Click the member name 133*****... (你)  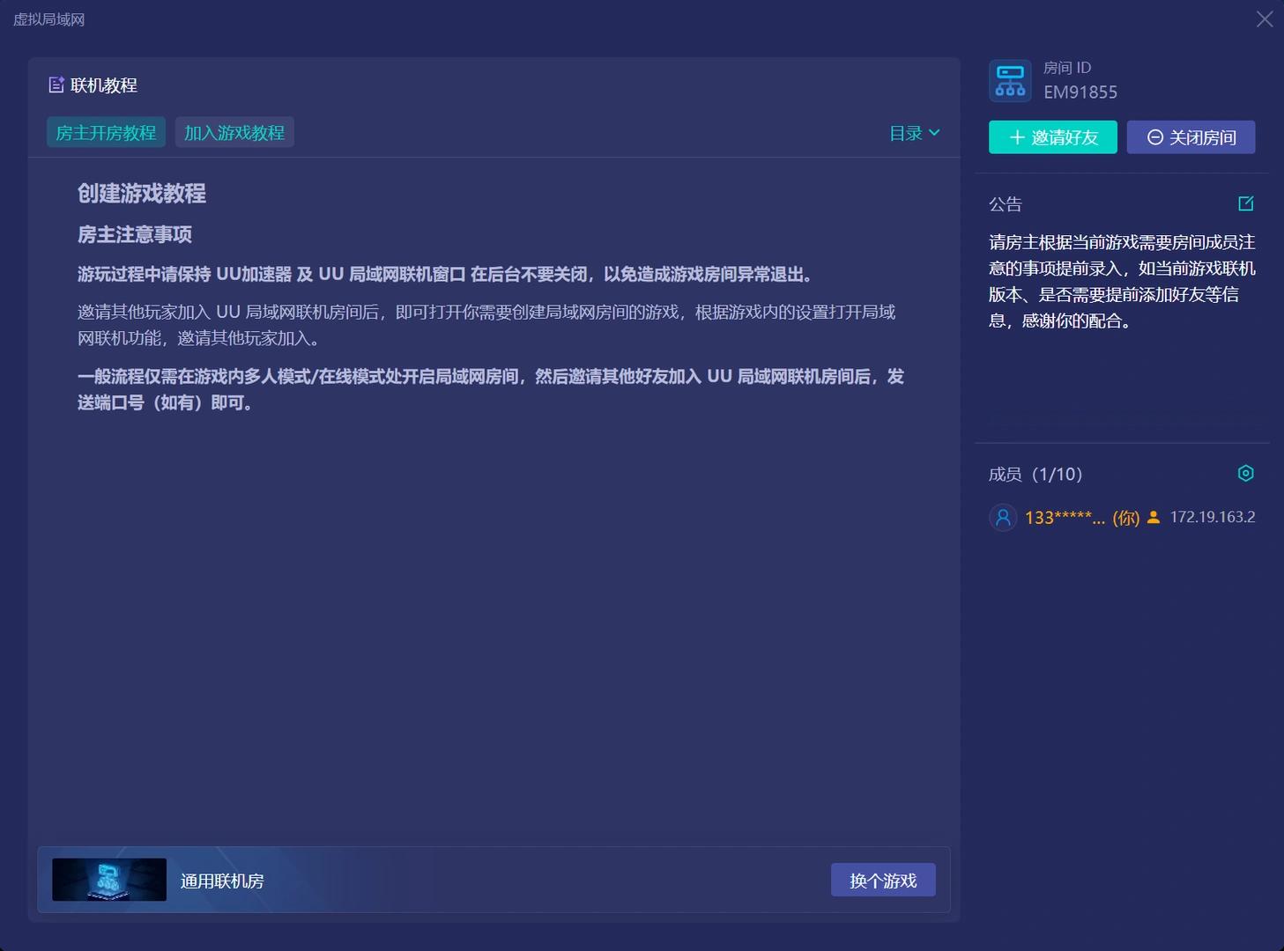click(x=1082, y=518)
